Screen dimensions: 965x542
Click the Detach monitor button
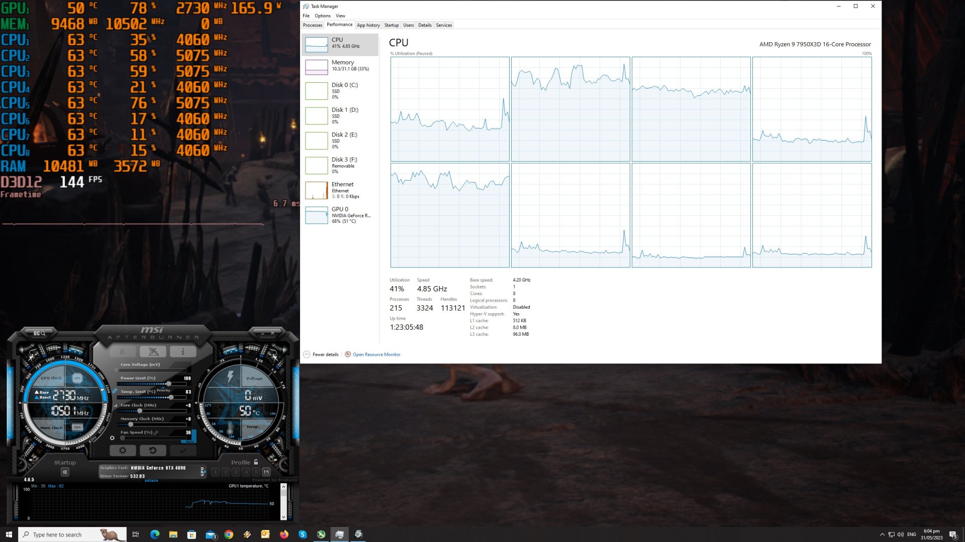click(x=151, y=480)
